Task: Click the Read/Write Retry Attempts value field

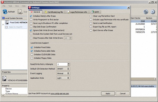Action: (x=62, y=64)
